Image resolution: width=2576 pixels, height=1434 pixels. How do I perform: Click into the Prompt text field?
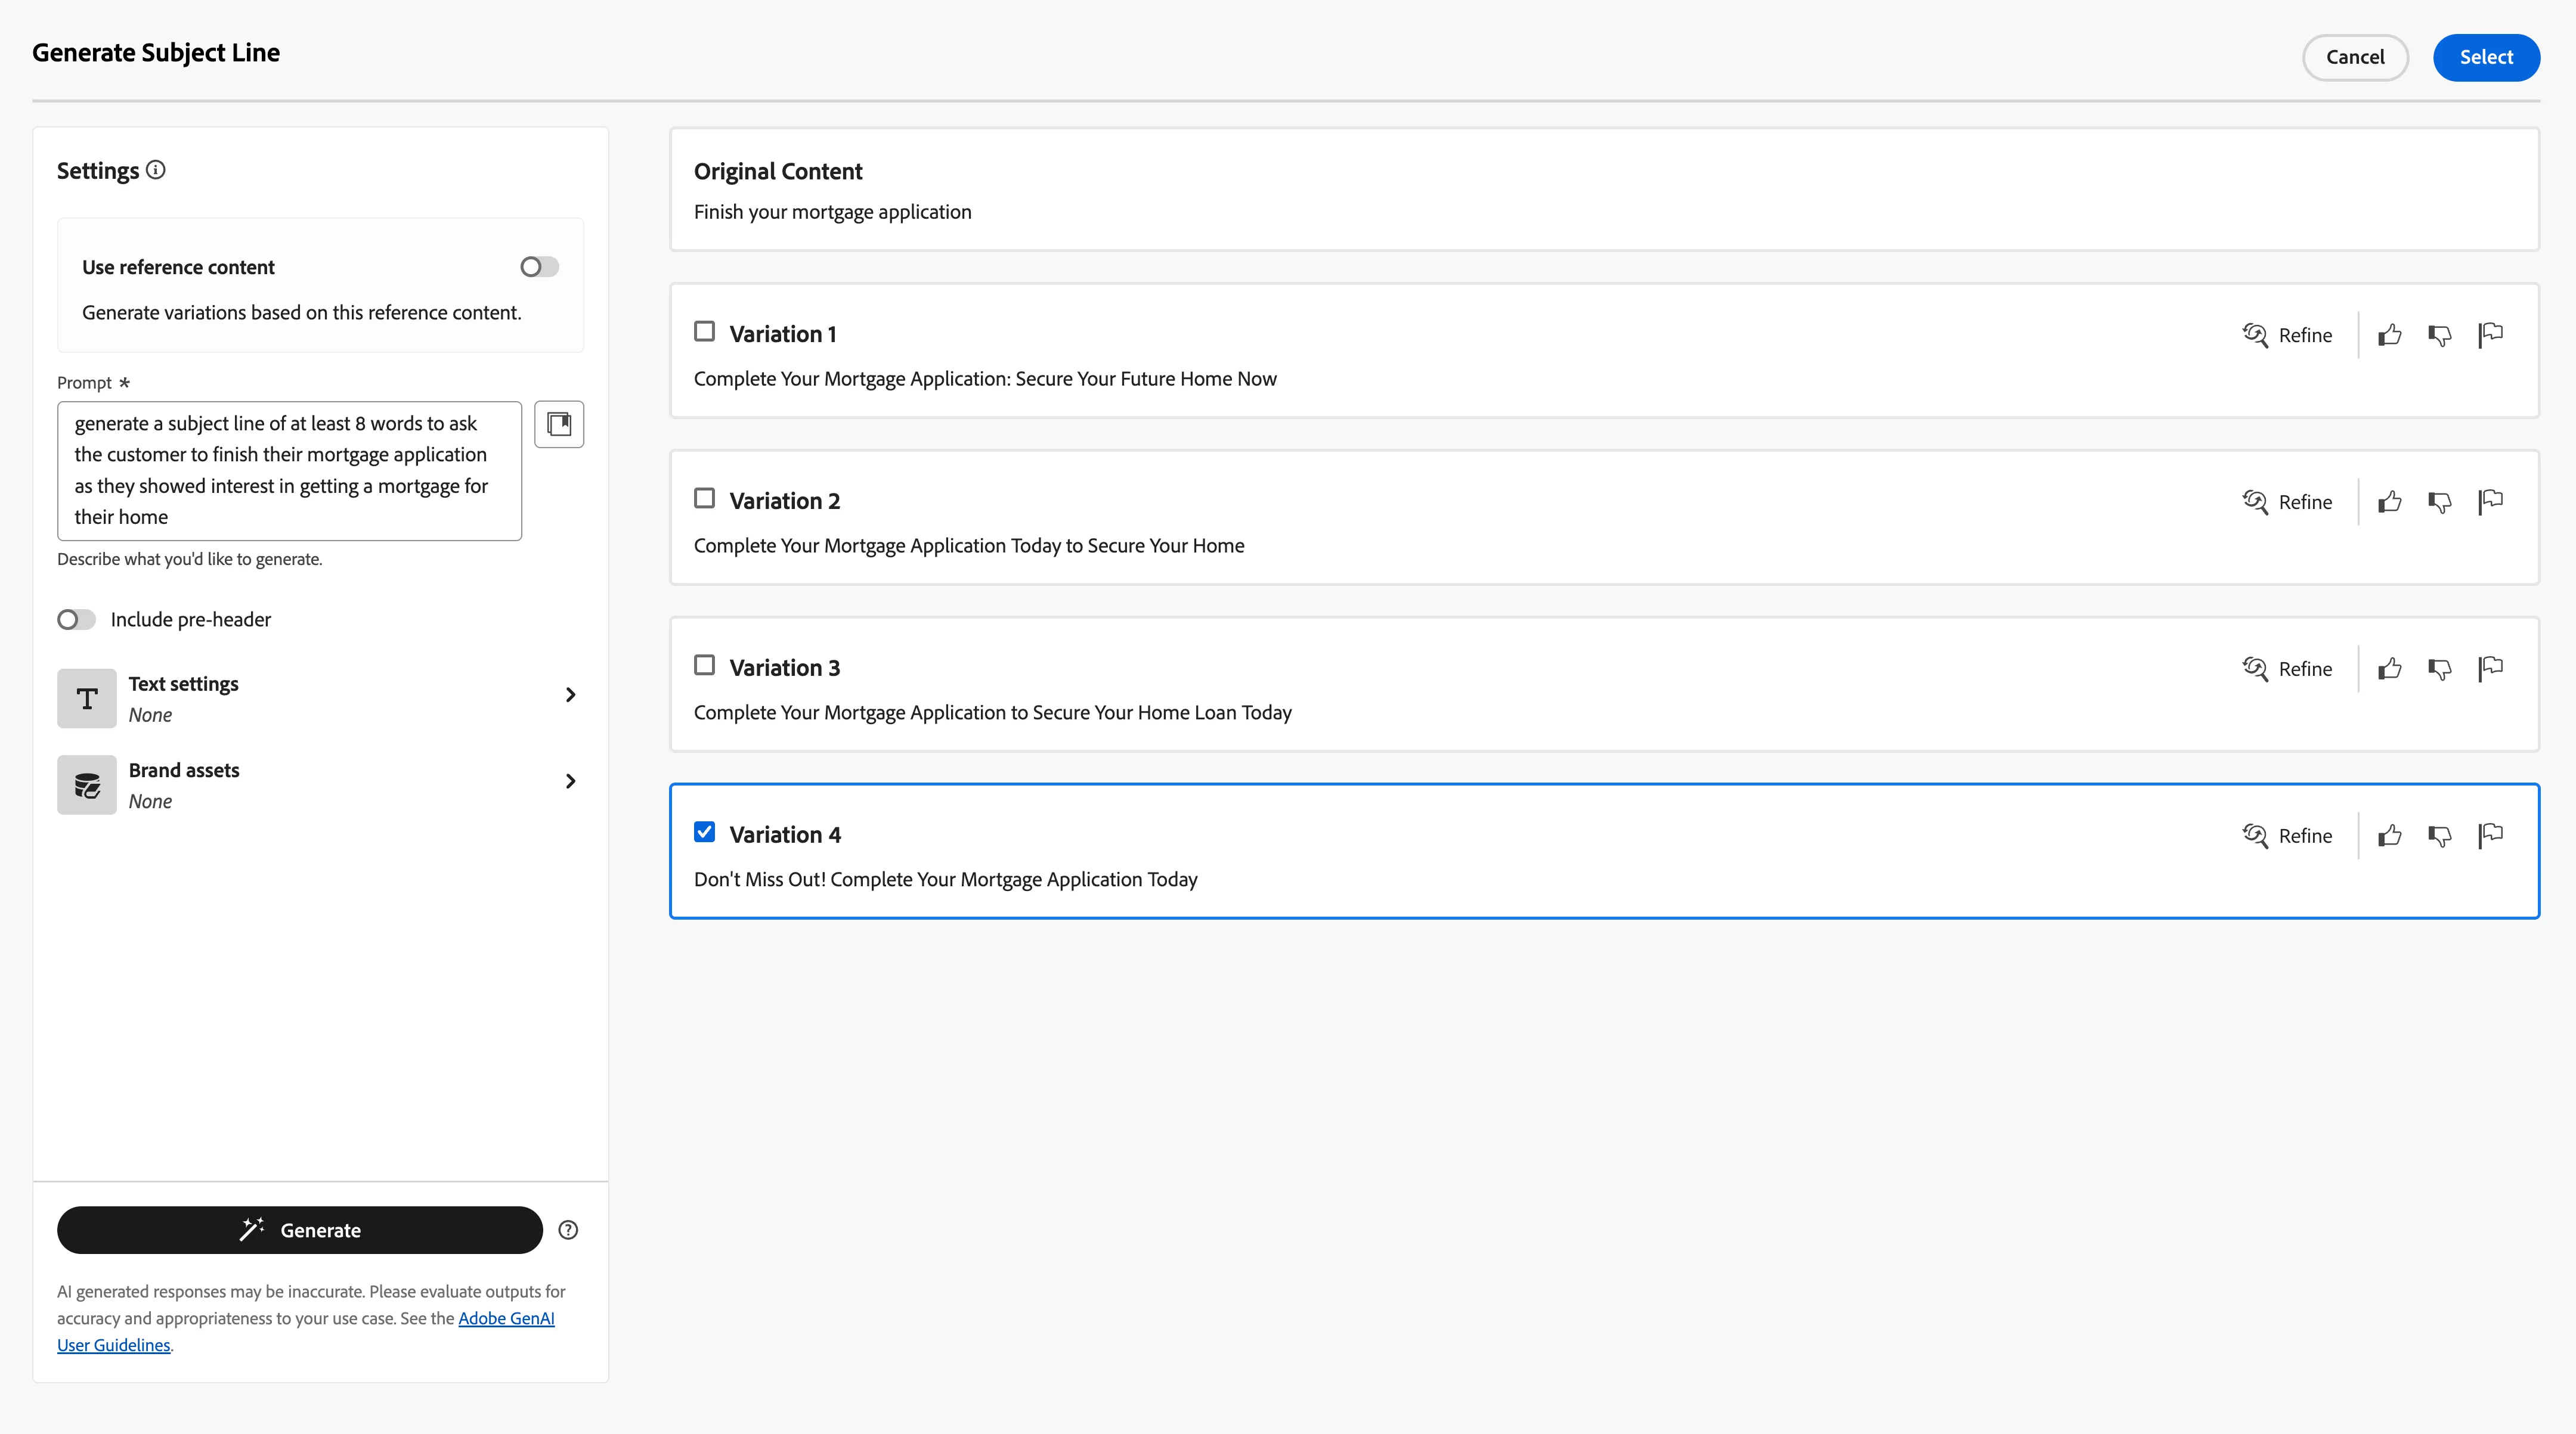pos(289,471)
